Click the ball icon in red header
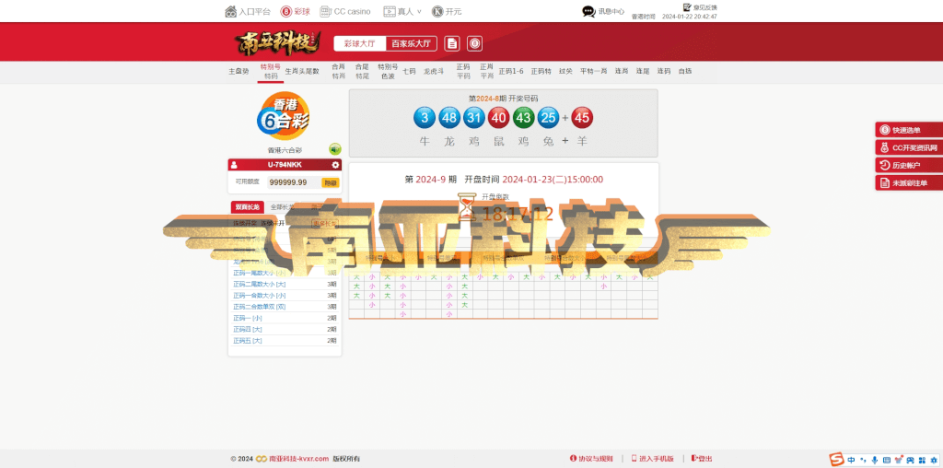Viewport: 943px width, 468px height. point(474,43)
